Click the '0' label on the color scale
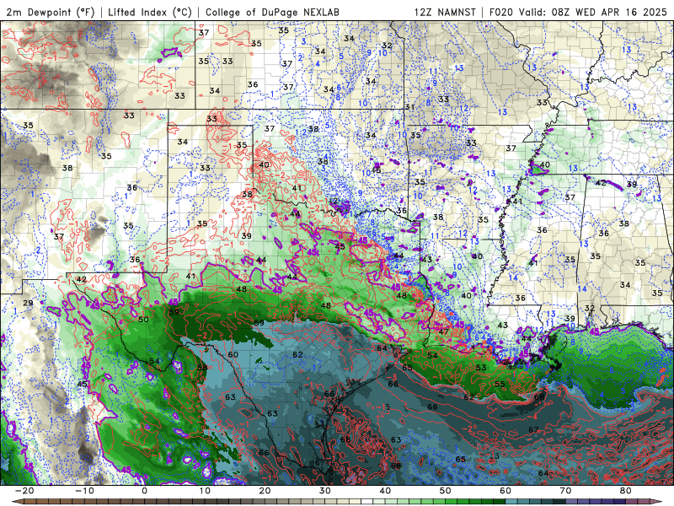 tap(144, 491)
